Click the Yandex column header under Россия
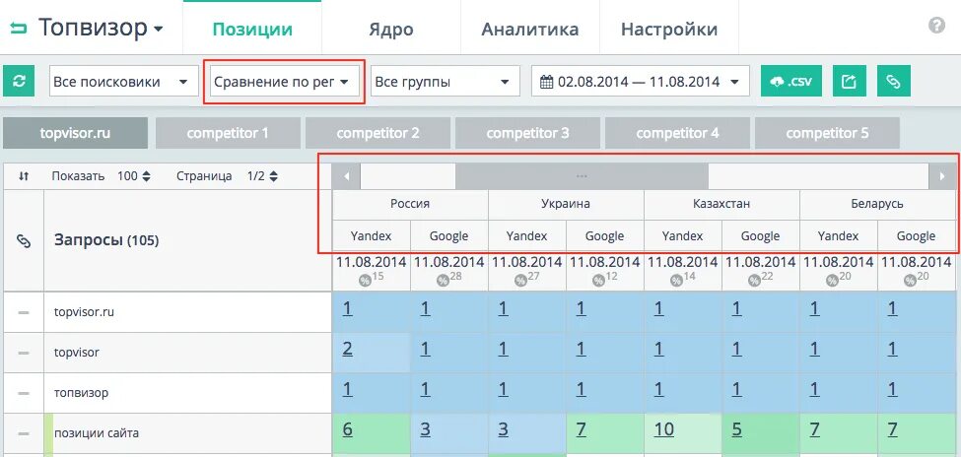The image size is (961, 457). 371,235
